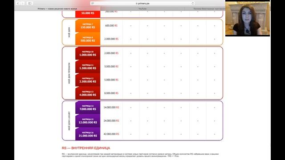Select the Матрица 7 150.000 RS cell

point(88,26)
